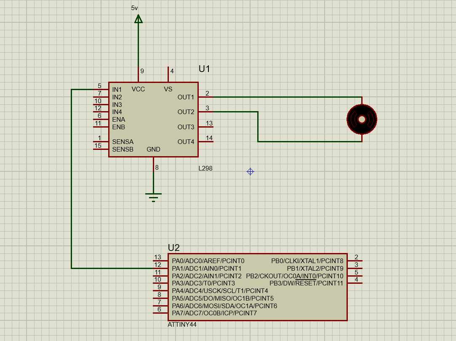Click the PB3/DW/RESET/PCINT11 pin label
This screenshot has height=341, width=456.
coord(307,283)
